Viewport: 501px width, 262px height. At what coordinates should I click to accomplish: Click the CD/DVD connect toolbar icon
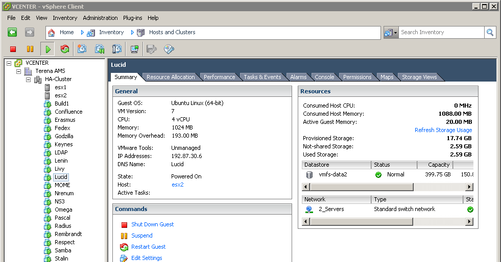[169, 49]
